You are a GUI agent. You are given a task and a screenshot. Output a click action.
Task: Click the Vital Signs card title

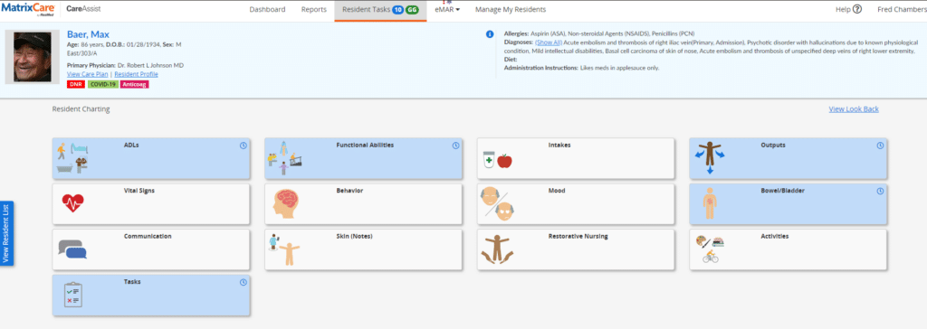[x=139, y=191]
